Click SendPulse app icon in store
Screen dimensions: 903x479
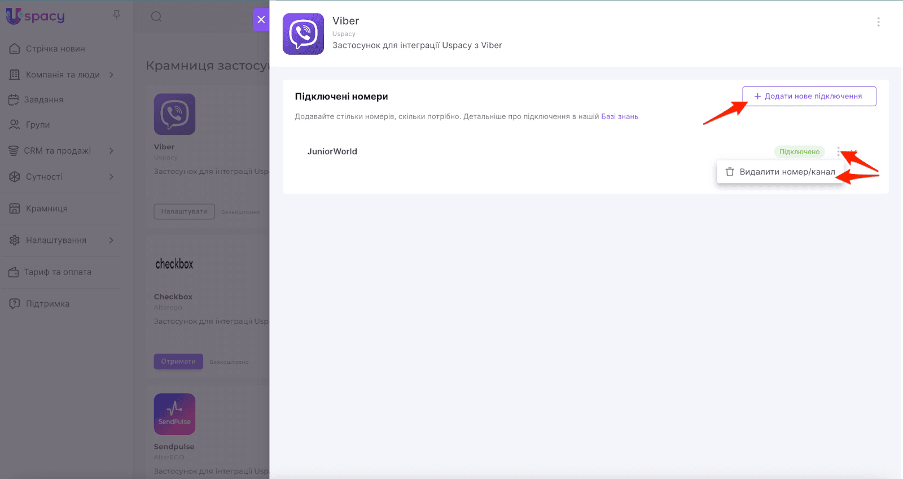(174, 414)
